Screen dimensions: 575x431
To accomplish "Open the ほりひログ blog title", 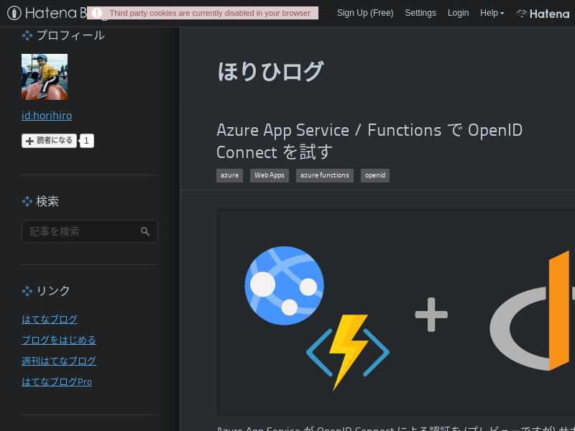I will (270, 71).
